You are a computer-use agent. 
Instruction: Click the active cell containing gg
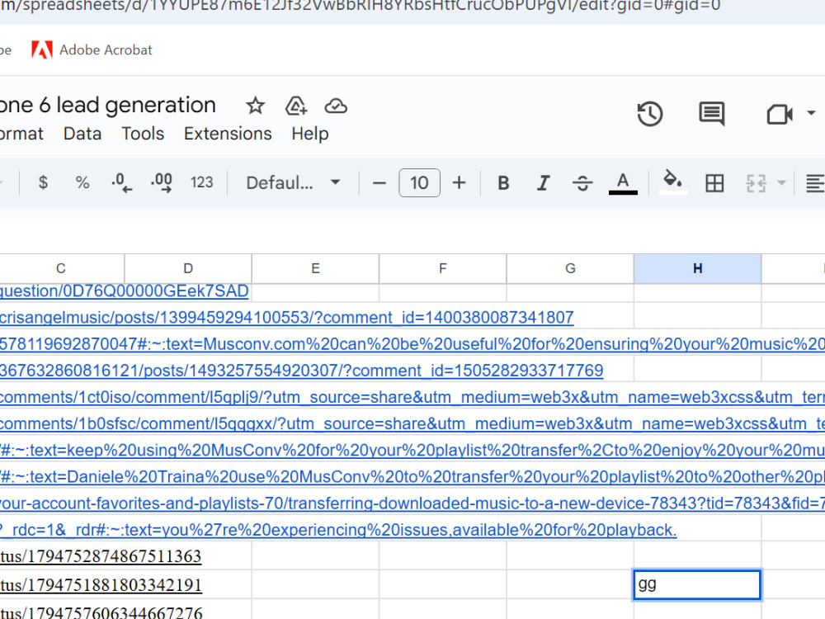697,584
